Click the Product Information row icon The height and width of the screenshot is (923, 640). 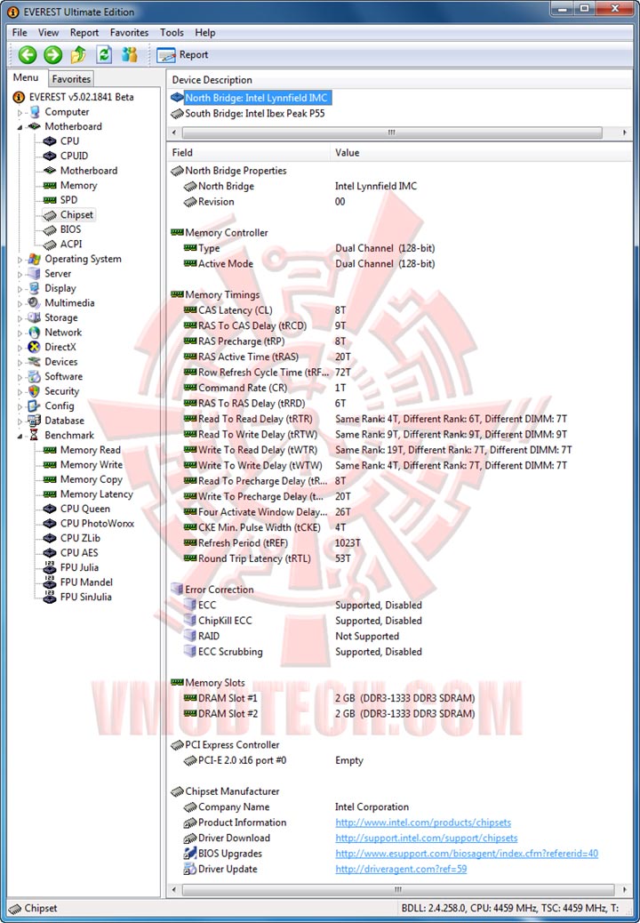coord(189,823)
